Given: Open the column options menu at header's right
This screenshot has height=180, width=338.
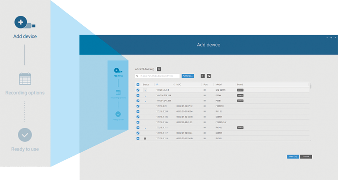Looking at the screenshot, I should pyautogui.click(x=309, y=85).
